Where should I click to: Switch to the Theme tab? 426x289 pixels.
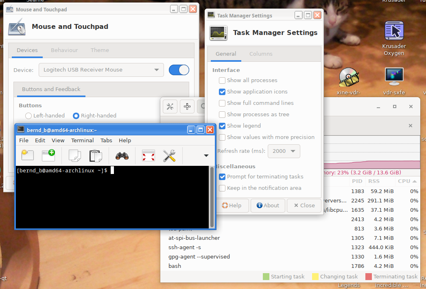(x=100, y=50)
